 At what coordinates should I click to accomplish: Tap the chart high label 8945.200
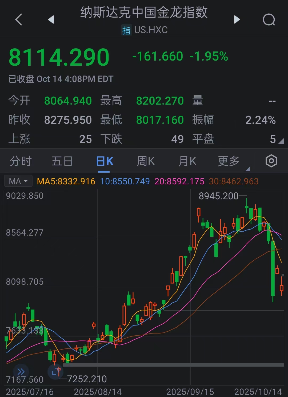click(219, 196)
